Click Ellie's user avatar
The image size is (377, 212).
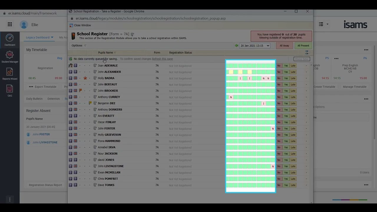click(x=24, y=25)
